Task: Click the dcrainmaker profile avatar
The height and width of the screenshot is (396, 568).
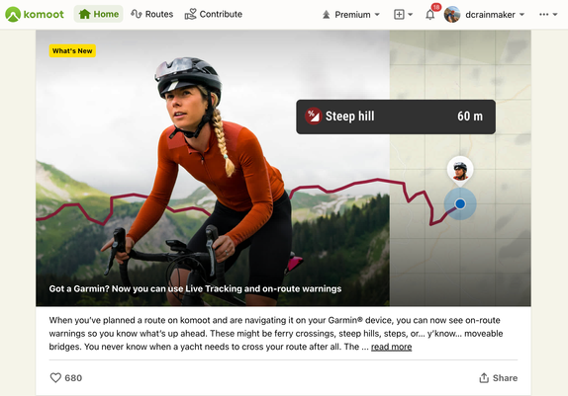Action: point(452,15)
